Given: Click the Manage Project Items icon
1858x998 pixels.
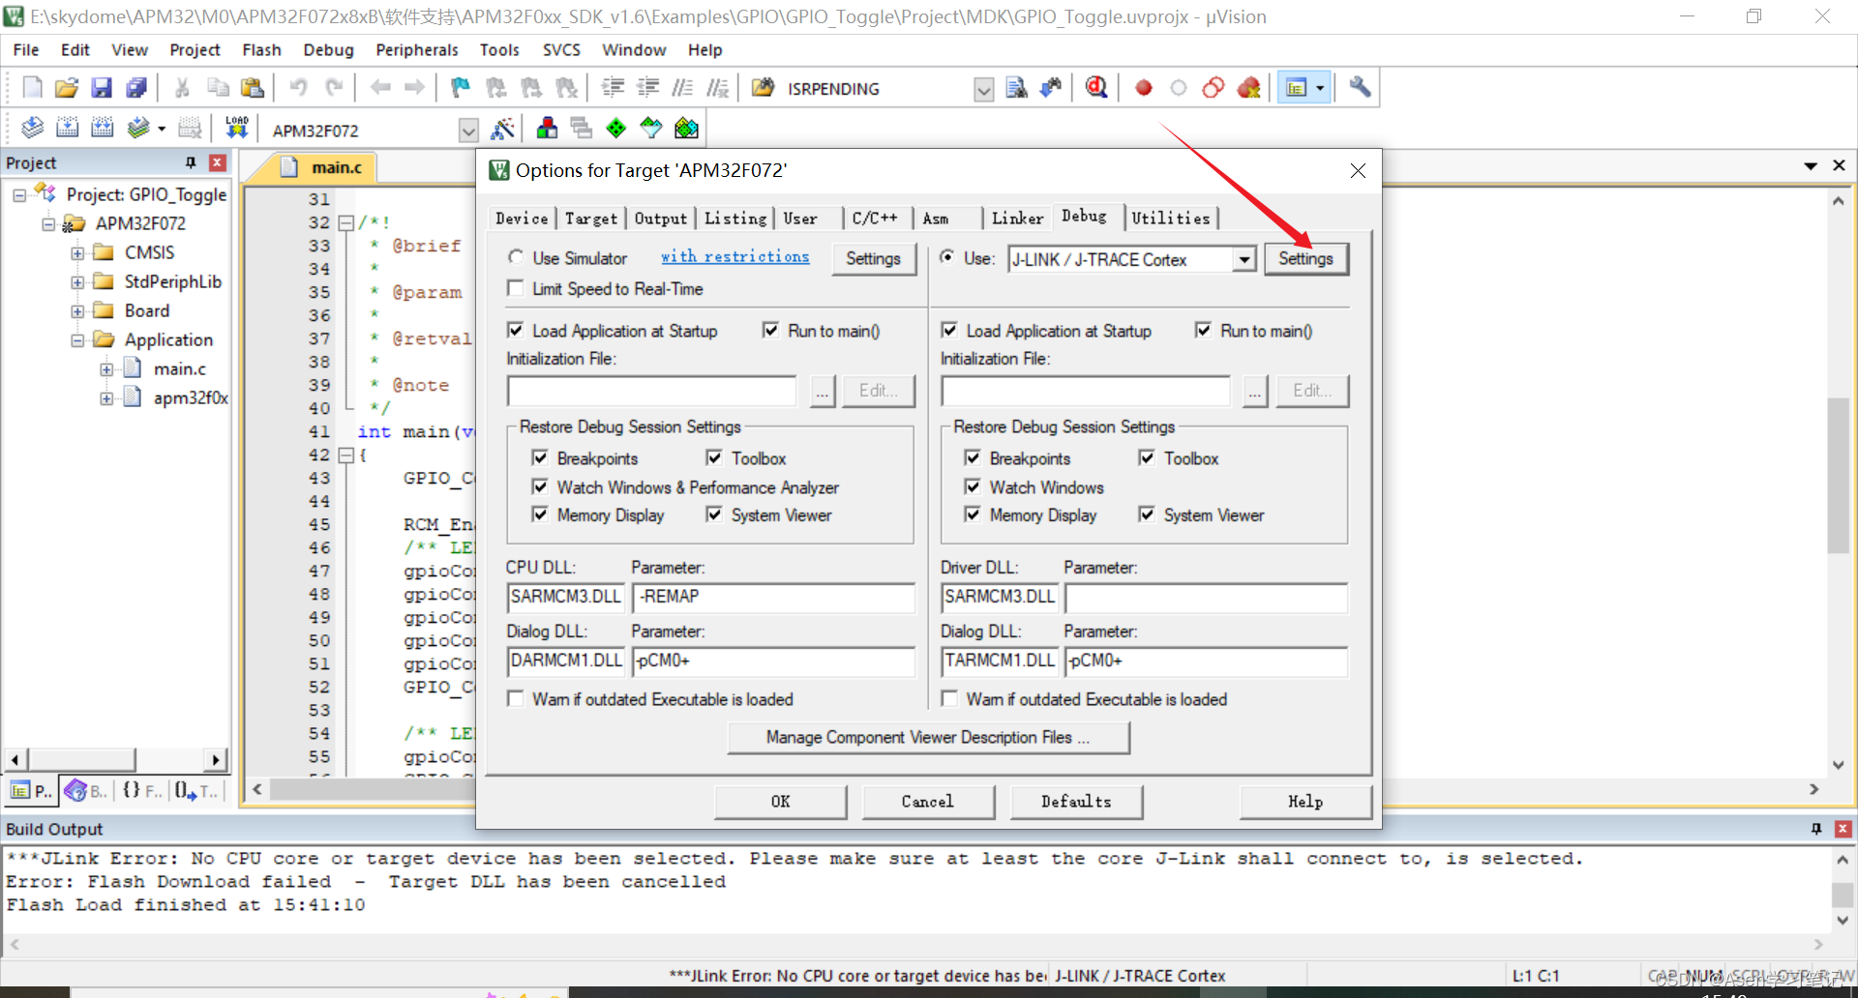Looking at the screenshot, I should pos(547,128).
